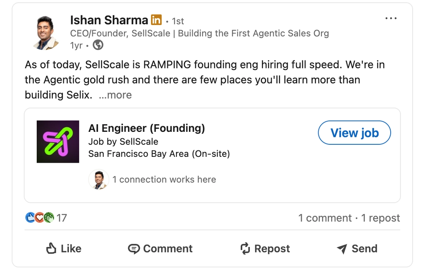Open the AI Engineer (Founding) job title
The image size is (427, 272).
(x=147, y=128)
